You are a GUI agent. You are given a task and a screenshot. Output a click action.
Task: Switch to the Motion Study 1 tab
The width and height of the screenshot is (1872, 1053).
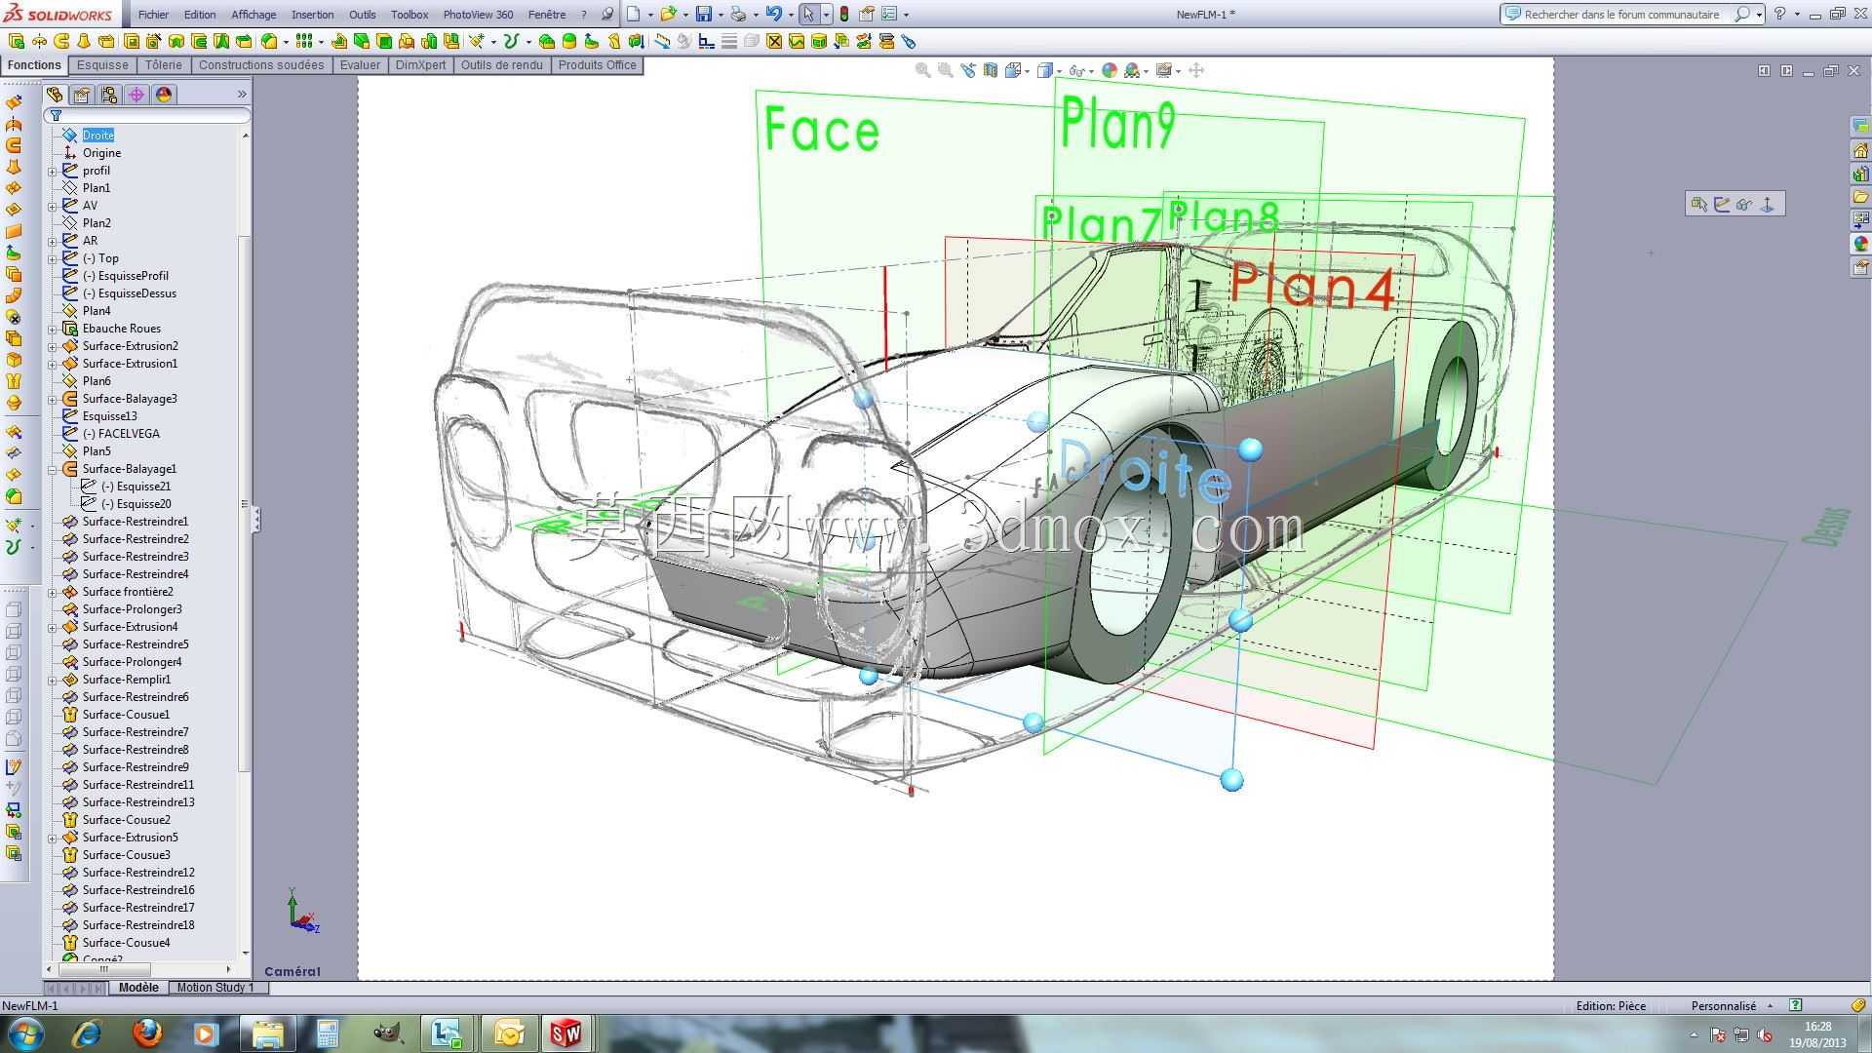[215, 988]
